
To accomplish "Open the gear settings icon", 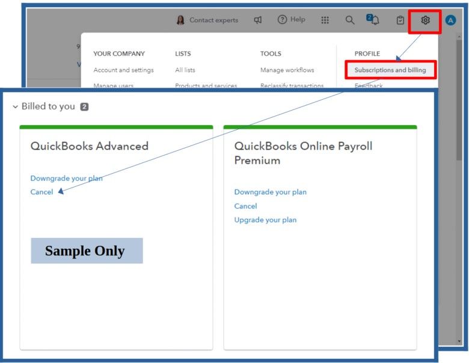I will 425,20.
